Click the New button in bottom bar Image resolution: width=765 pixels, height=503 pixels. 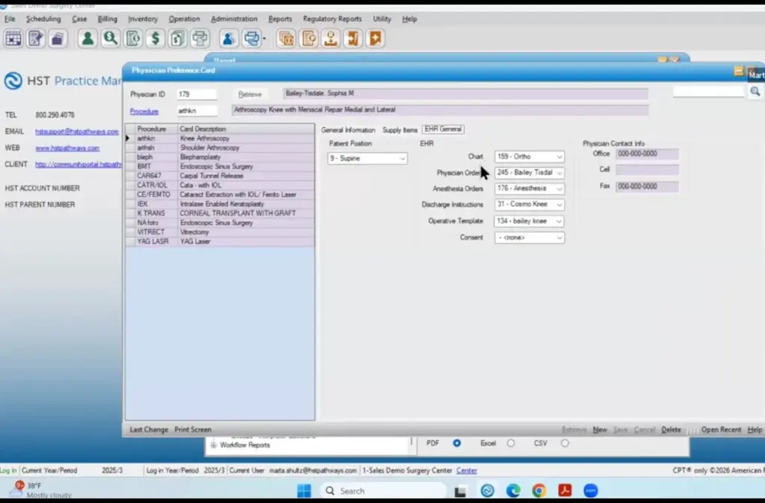point(600,429)
